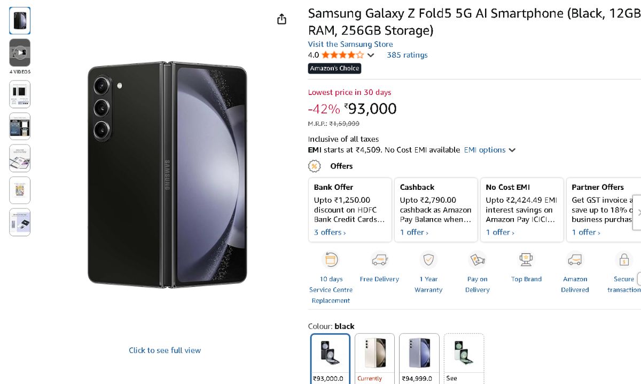Click the Amazon Delivered icon
641x384 pixels.
pos(575,260)
